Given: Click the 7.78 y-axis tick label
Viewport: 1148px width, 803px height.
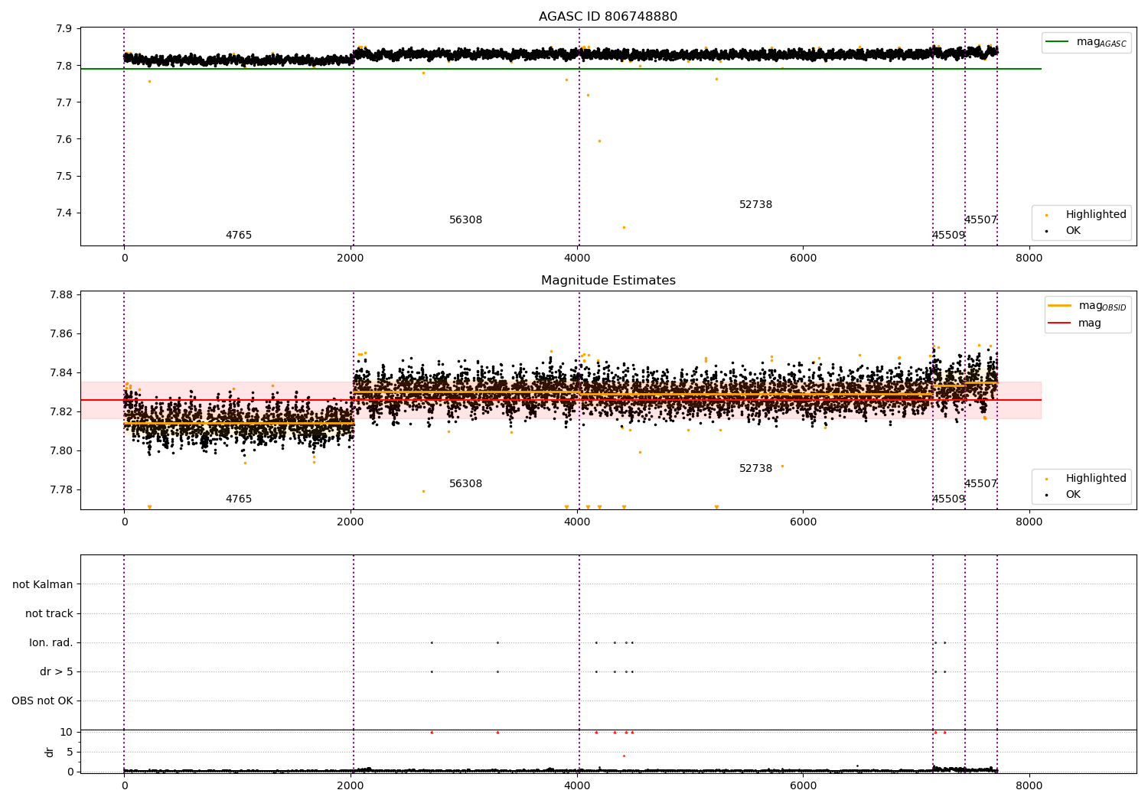Looking at the screenshot, I should click(x=61, y=489).
